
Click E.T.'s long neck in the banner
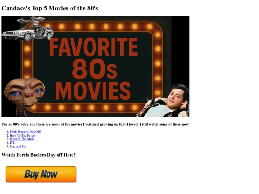click(x=21, y=111)
